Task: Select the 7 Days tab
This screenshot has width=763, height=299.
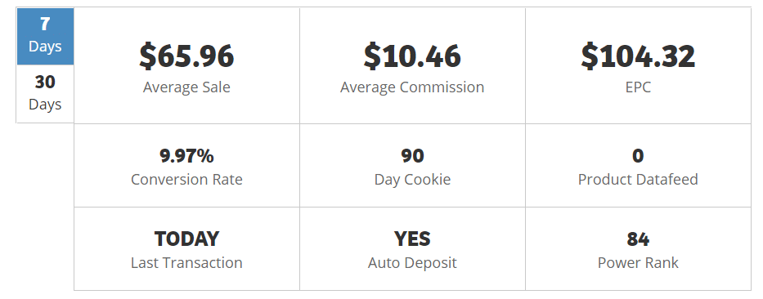Action: click(45, 37)
